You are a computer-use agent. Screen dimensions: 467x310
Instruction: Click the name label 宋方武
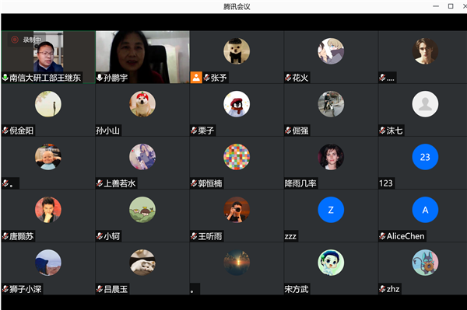click(x=297, y=289)
